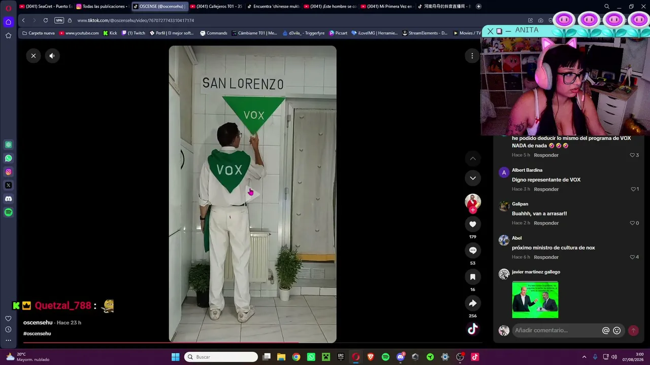Click the TikTok logo icon beside the video
This screenshot has height=365, width=650.
click(473, 329)
